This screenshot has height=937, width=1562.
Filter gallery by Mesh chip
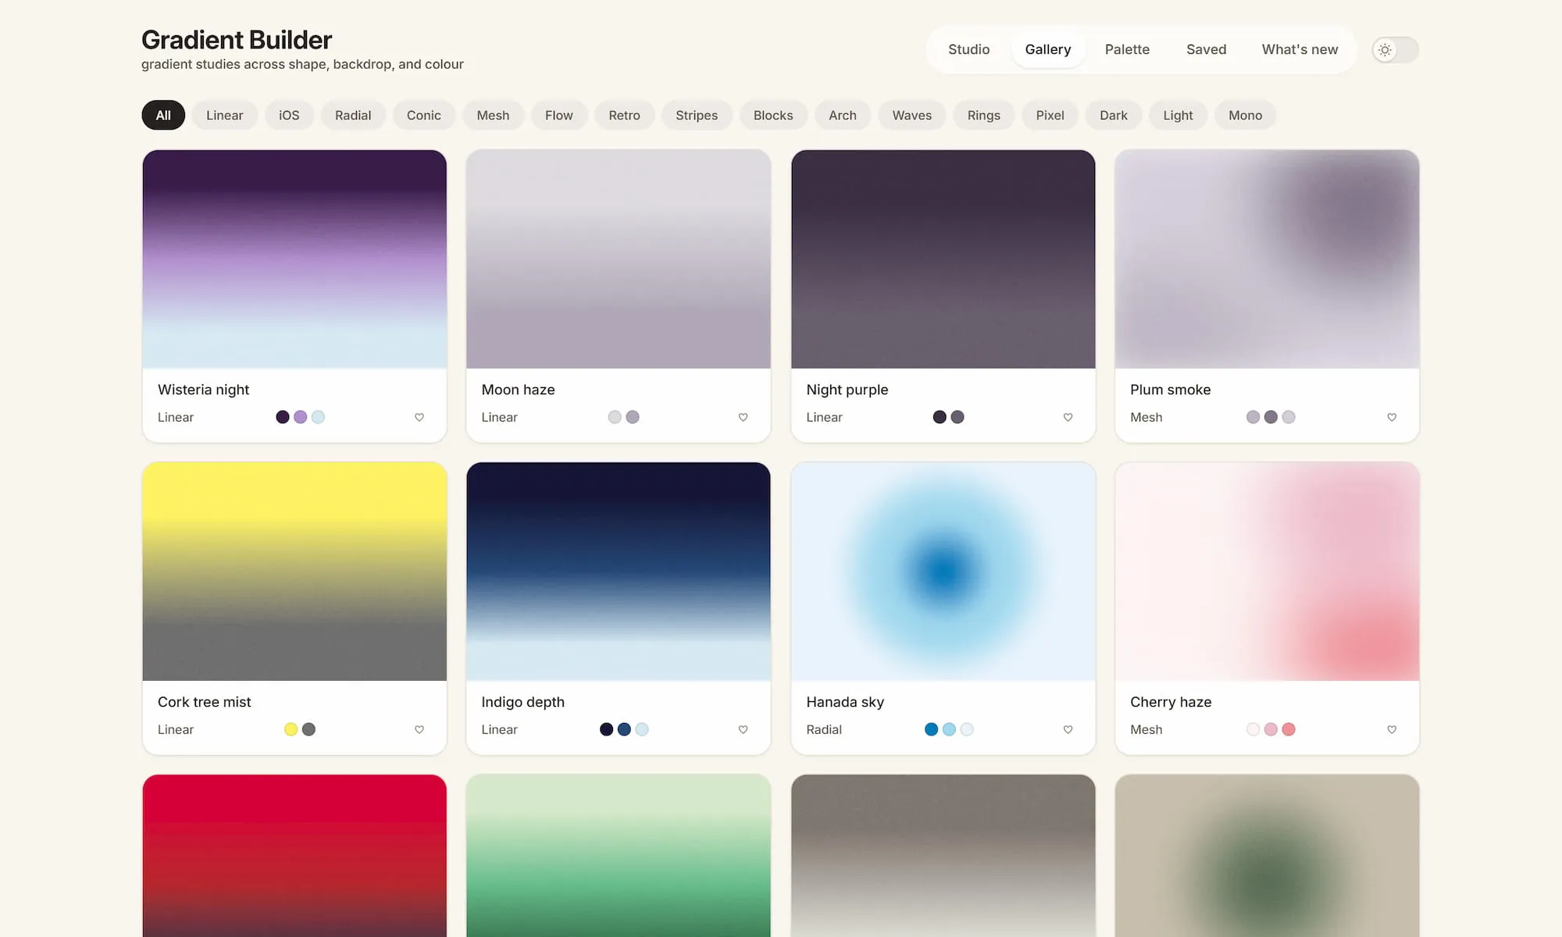(x=493, y=116)
